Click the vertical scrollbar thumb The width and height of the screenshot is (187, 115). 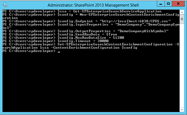(x=182, y=18)
